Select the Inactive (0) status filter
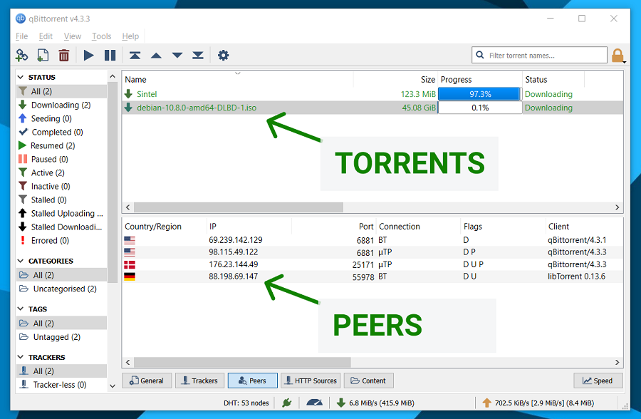The height and width of the screenshot is (419, 641). 61,186
